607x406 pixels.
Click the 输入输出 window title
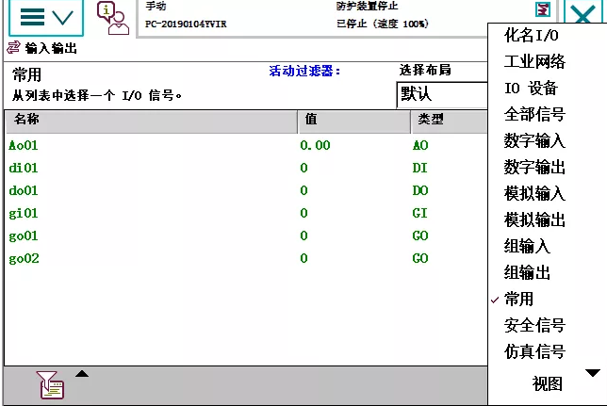[x=51, y=48]
